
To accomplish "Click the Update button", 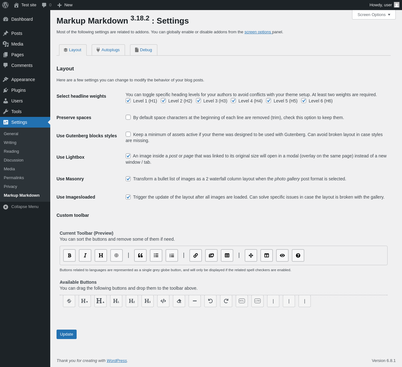I will pyautogui.click(x=67, y=334).
